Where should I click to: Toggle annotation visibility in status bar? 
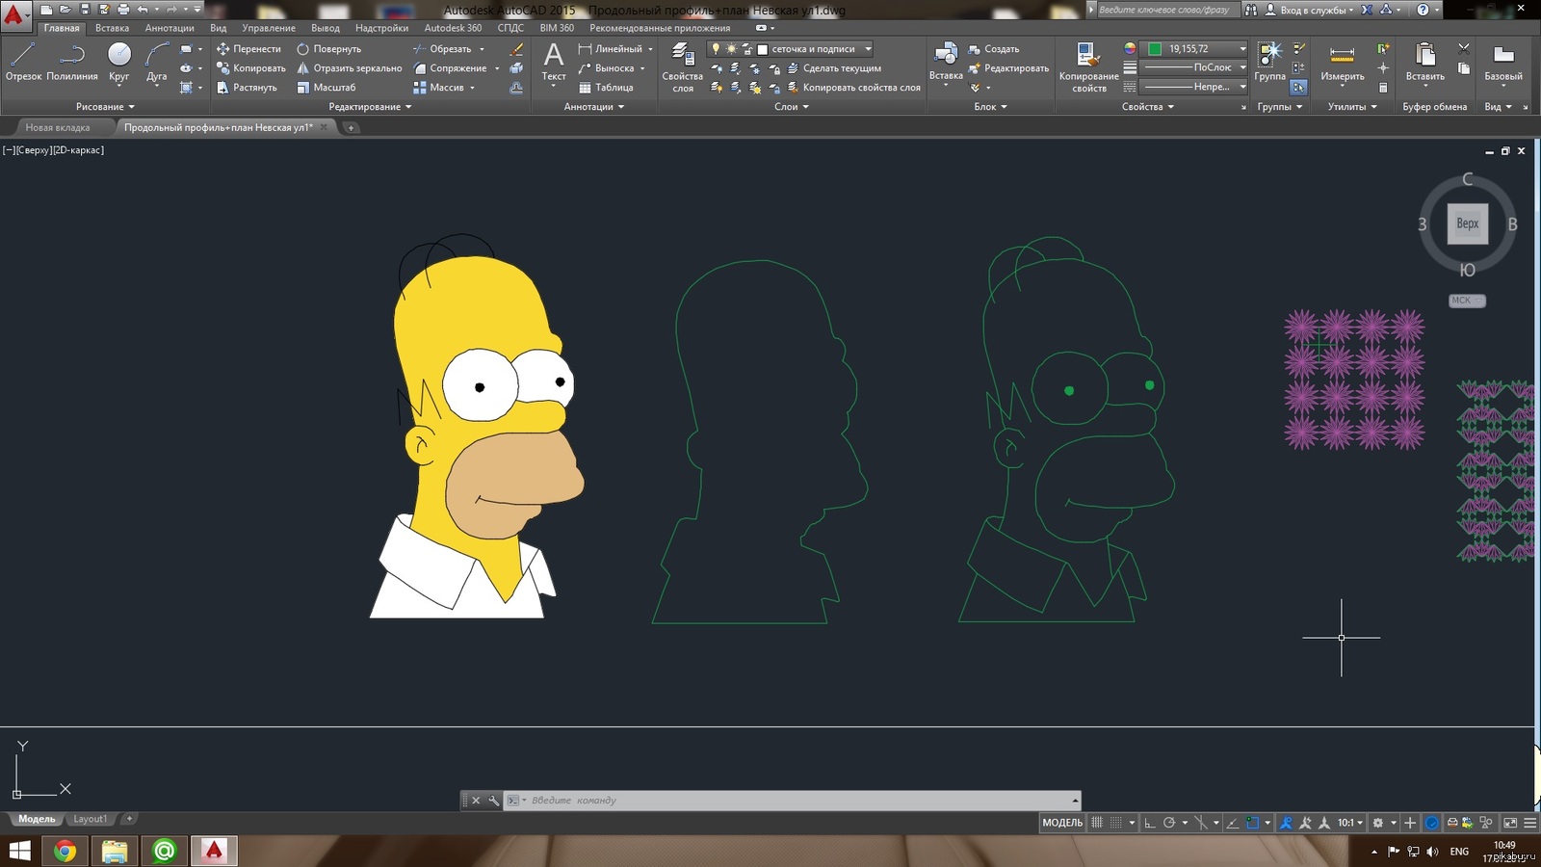(x=1286, y=823)
